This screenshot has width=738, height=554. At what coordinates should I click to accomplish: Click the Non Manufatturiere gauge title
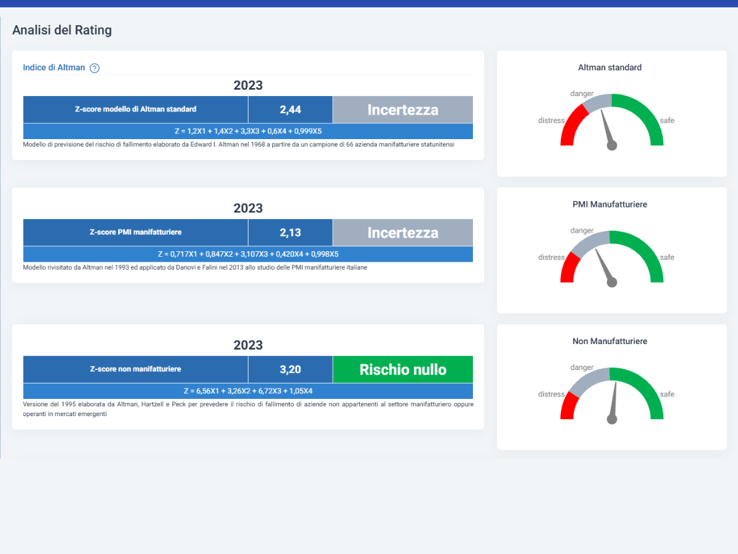point(610,341)
